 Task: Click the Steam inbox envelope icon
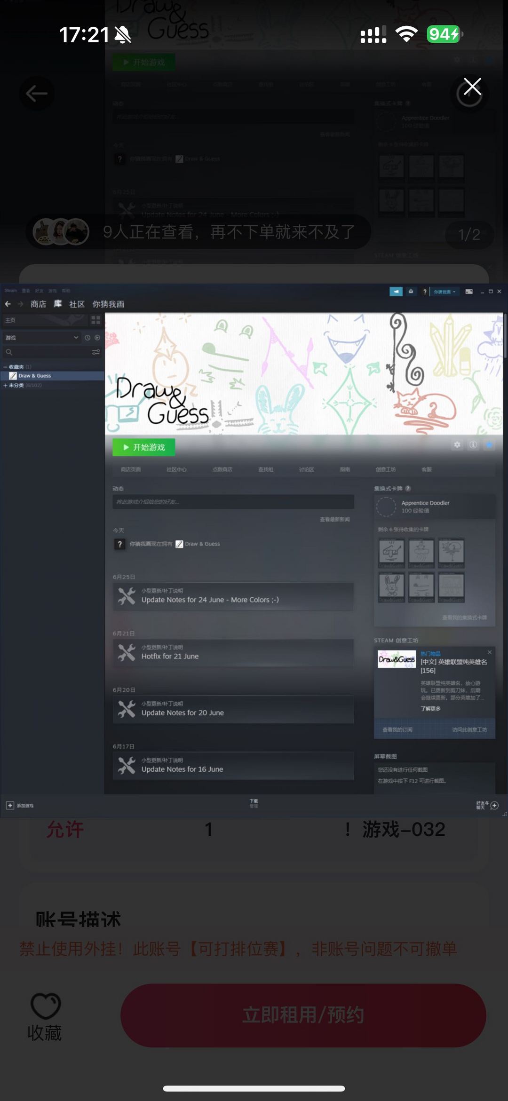(x=411, y=292)
